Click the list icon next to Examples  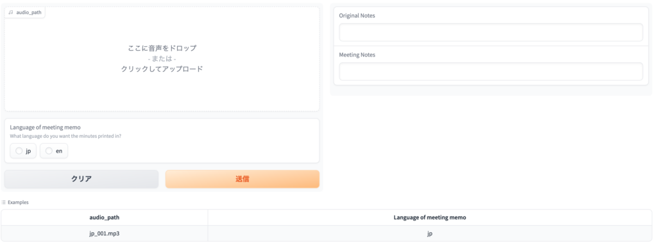point(4,203)
